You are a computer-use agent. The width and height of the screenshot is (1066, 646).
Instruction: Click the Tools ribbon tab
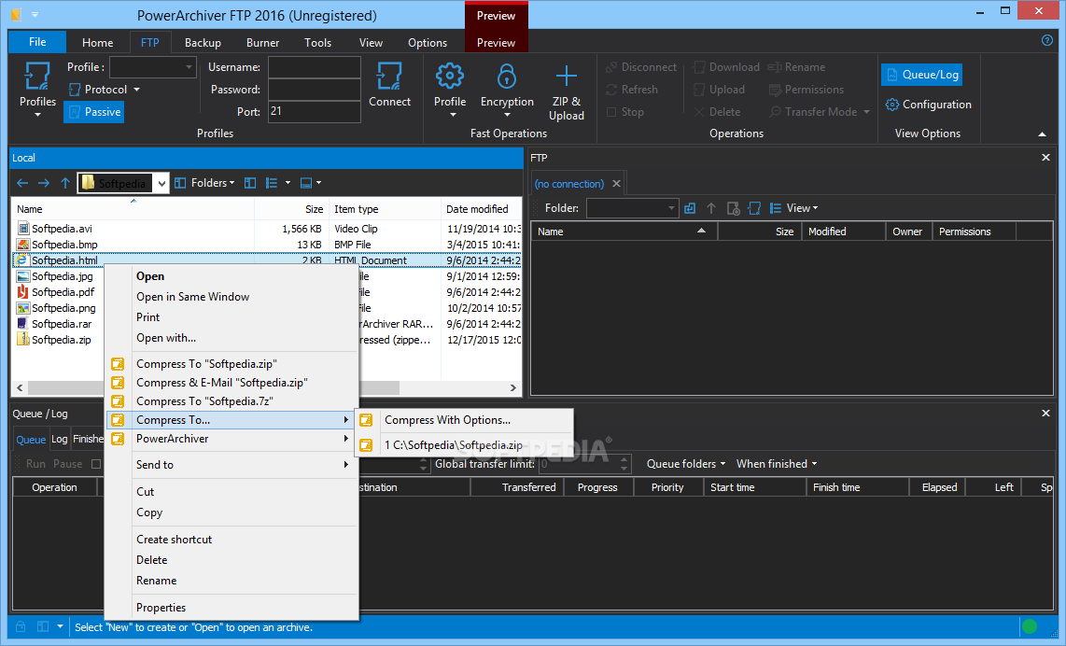coord(317,42)
